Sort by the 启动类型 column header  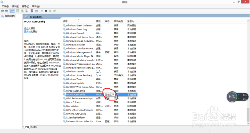pyautogui.click(x=119, y=21)
